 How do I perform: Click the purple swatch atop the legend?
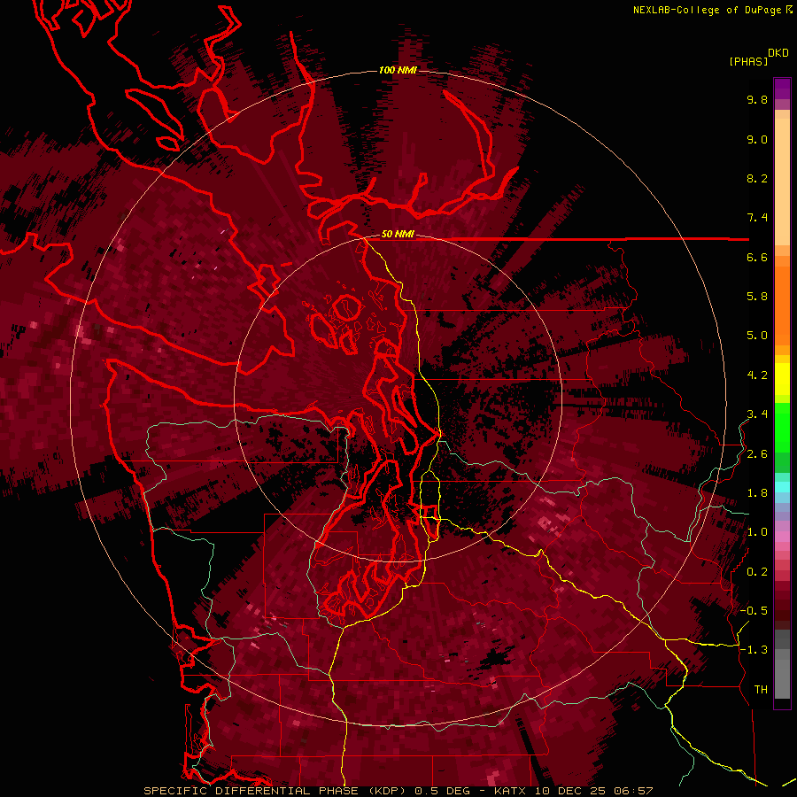[782, 89]
